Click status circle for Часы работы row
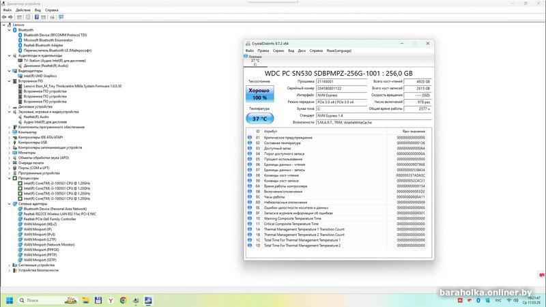Image resolution: width=546 pixels, height=307 pixels. (x=250, y=196)
